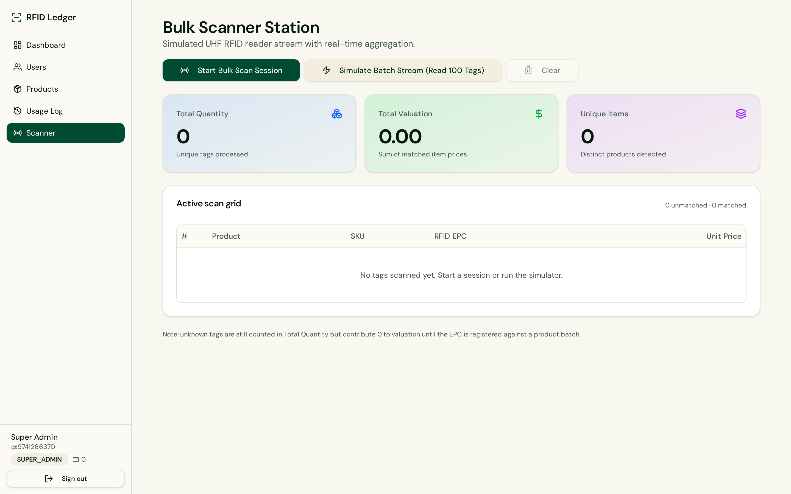Clear the scanned tags
Viewport: 791px width, 494px height.
(x=542, y=70)
